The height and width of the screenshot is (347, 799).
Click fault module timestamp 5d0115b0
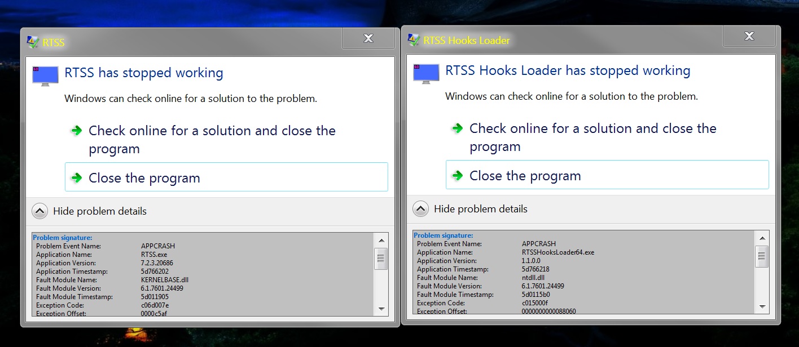[x=535, y=295]
